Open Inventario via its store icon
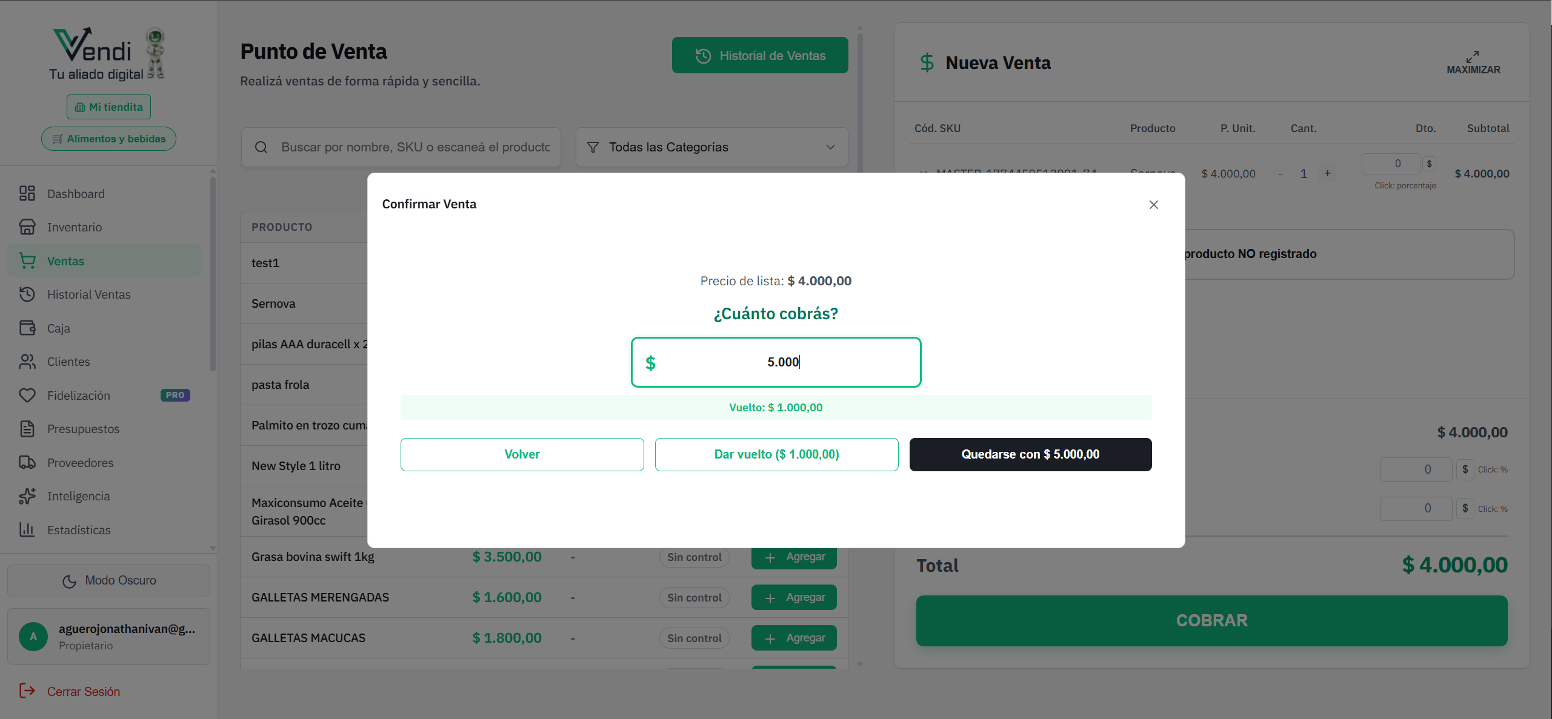Viewport: 1552px width, 719px height. tap(27, 227)
